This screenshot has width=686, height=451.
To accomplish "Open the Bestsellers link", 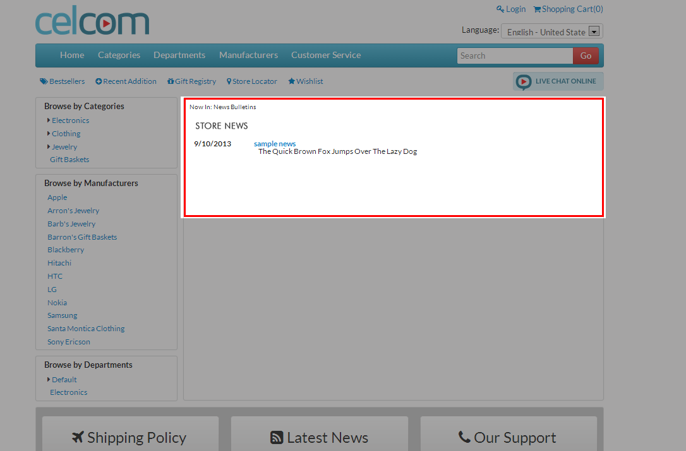I will pos(67,81).
